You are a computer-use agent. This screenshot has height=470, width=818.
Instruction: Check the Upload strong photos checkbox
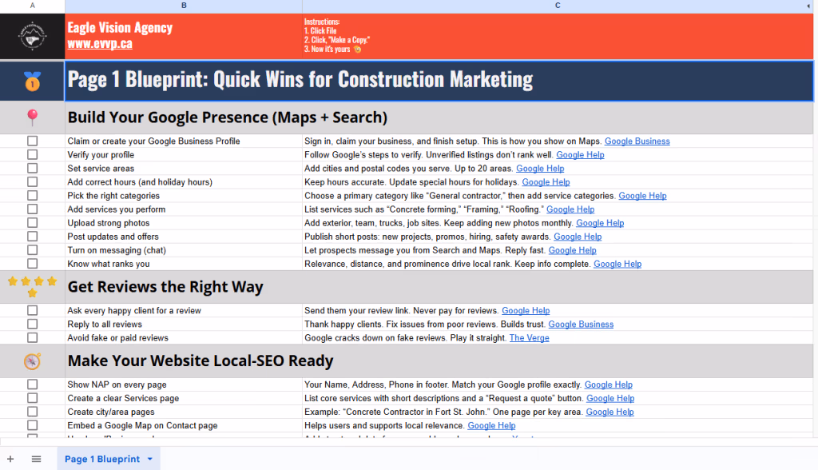pos(32,222)
